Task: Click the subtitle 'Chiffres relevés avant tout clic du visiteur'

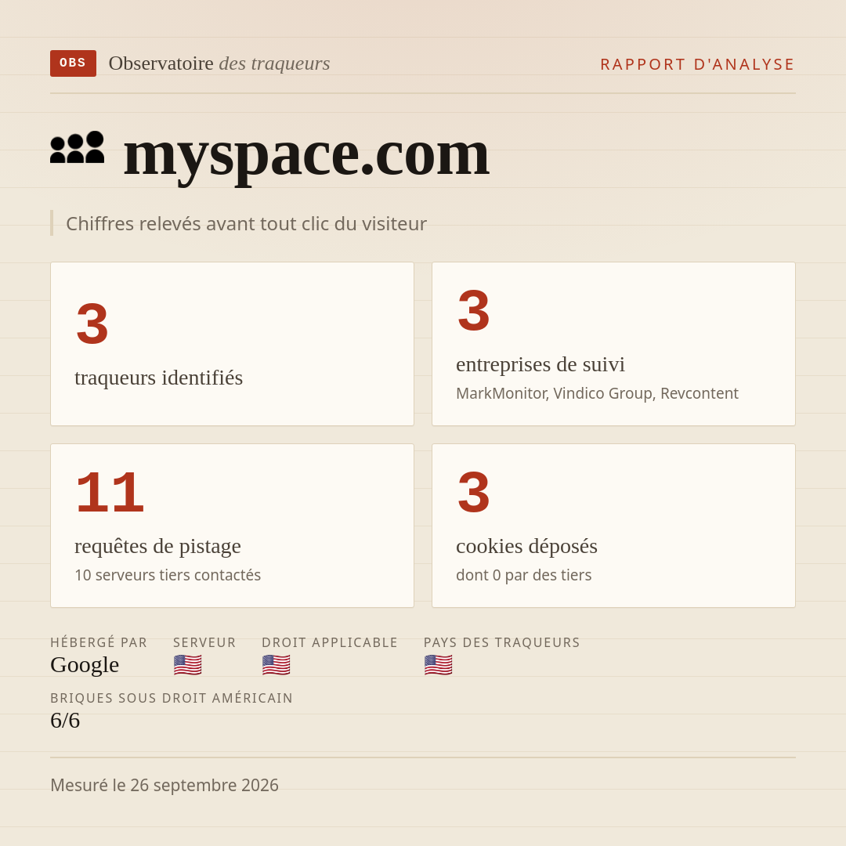Action: 246,223
